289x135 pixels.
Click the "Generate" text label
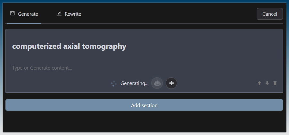pos(28,14)
